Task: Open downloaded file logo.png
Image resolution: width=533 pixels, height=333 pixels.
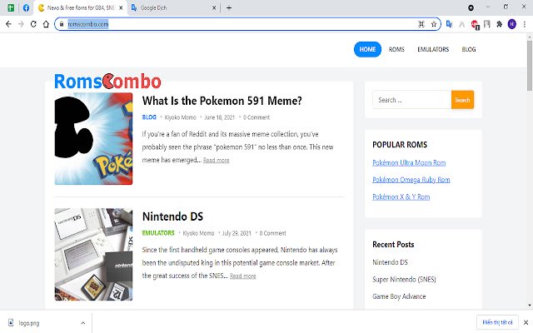Action: (x=29, y=323)
